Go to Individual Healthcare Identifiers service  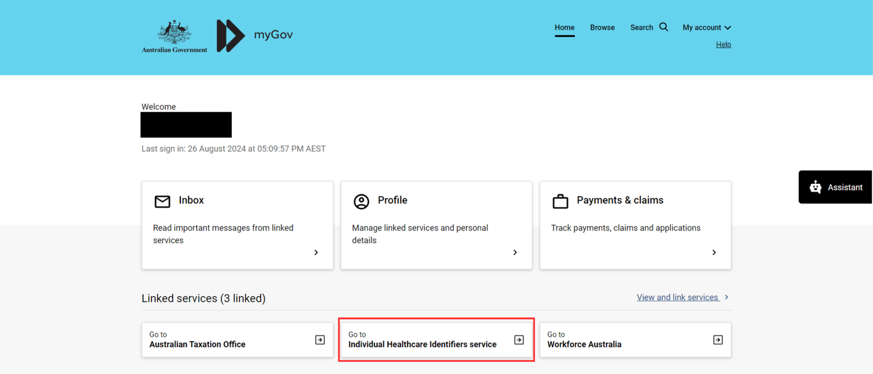coord(436,340)
